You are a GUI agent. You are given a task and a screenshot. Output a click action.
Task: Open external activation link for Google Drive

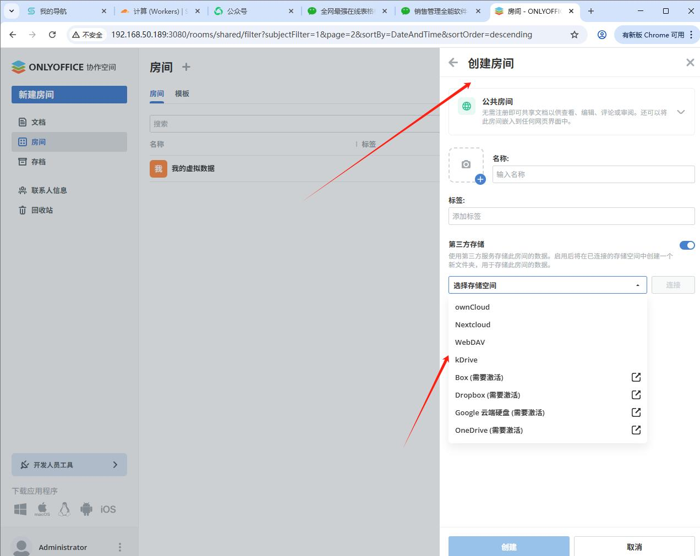(x=636, y=412)
